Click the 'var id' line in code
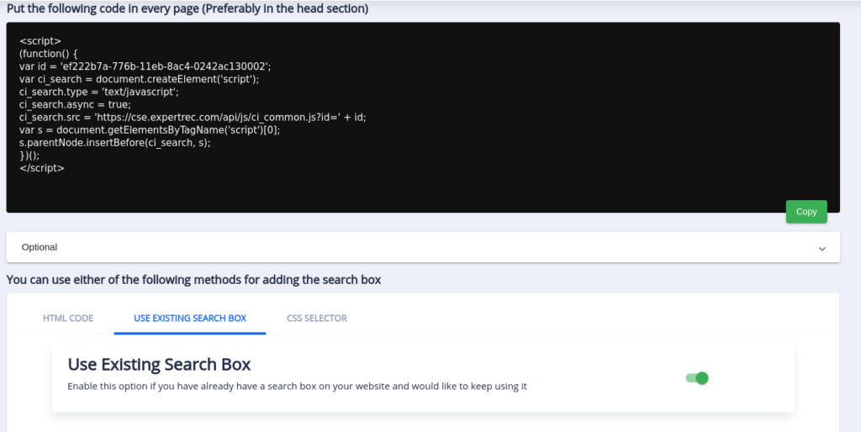Image resolution: width=861 pixels, height=432 pixels. pyautogui.click(x=145, y=66)
